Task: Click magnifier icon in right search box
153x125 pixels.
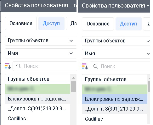Action: 96,66
